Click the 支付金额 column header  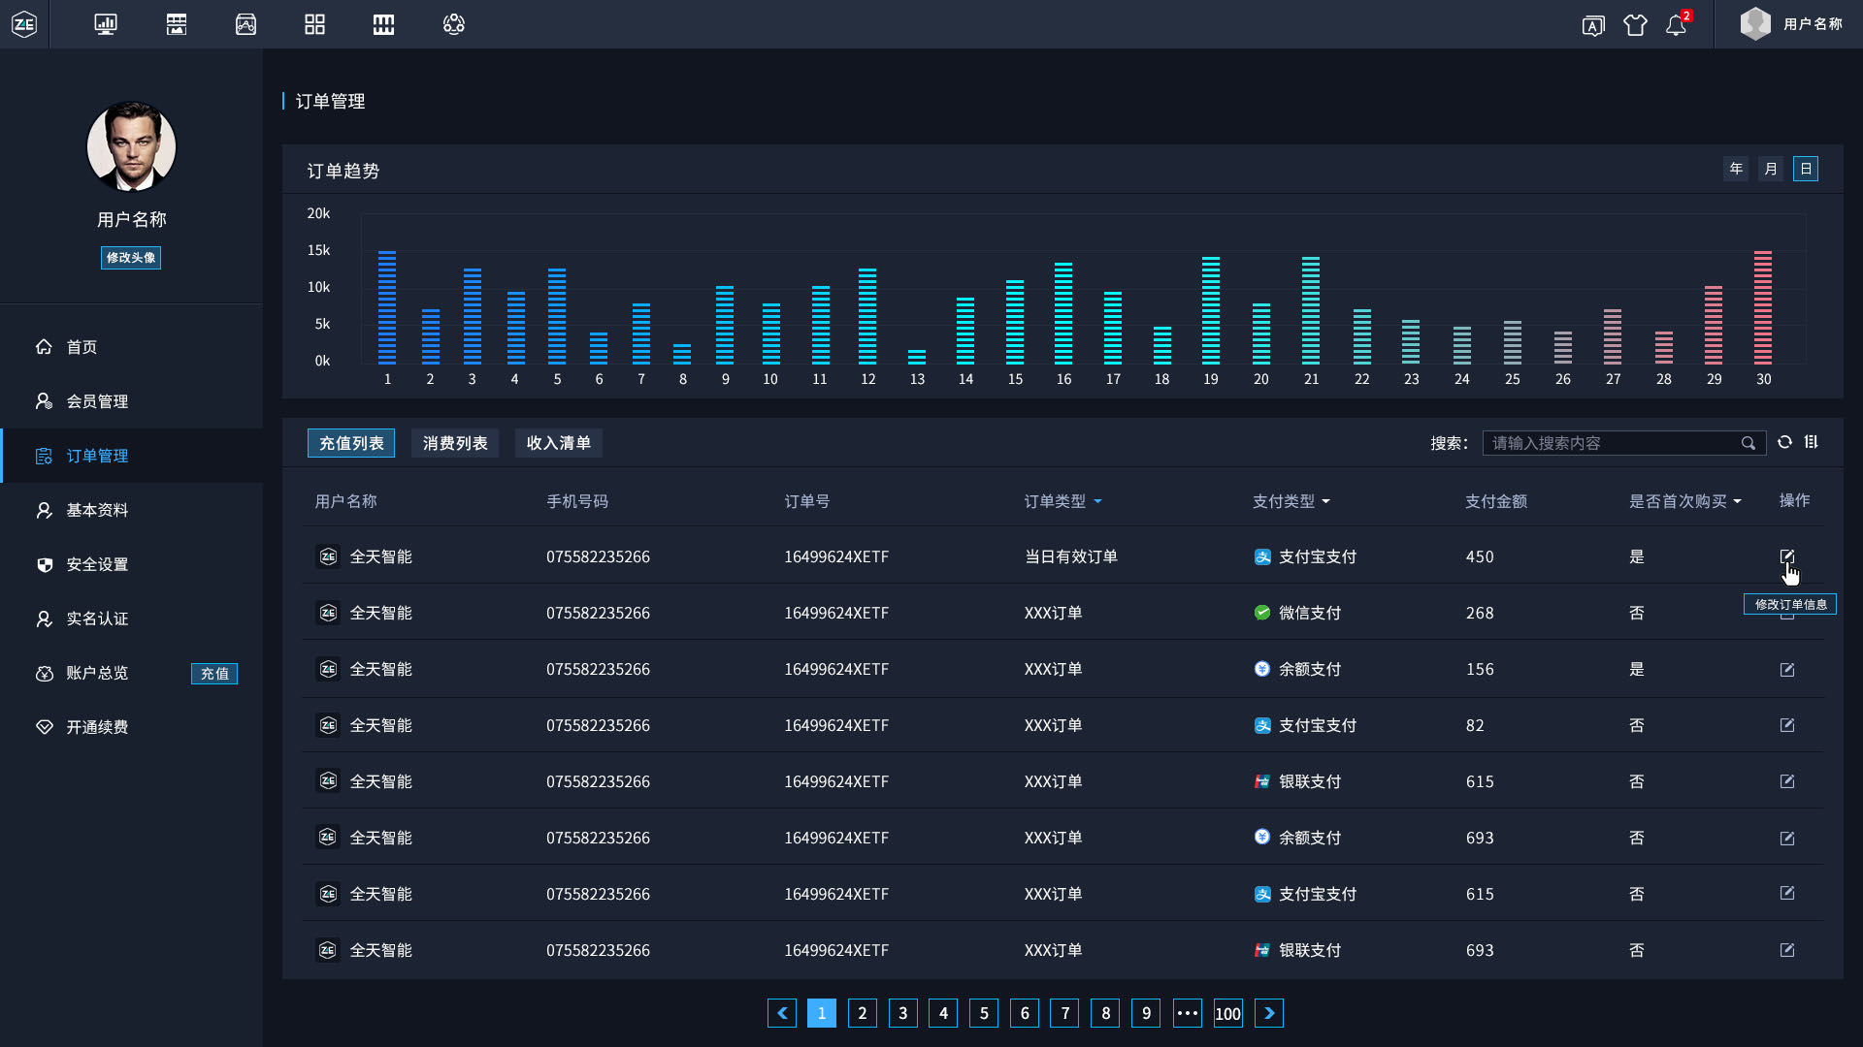[1496, 501]
